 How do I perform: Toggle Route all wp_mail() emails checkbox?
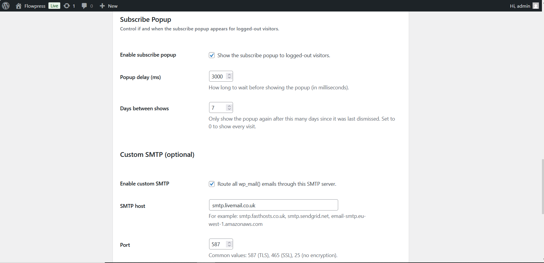tap(212, 184)
